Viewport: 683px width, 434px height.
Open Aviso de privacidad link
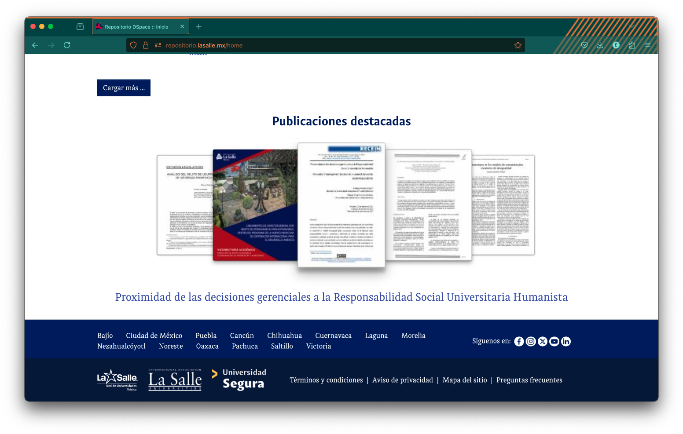(402, 380)
